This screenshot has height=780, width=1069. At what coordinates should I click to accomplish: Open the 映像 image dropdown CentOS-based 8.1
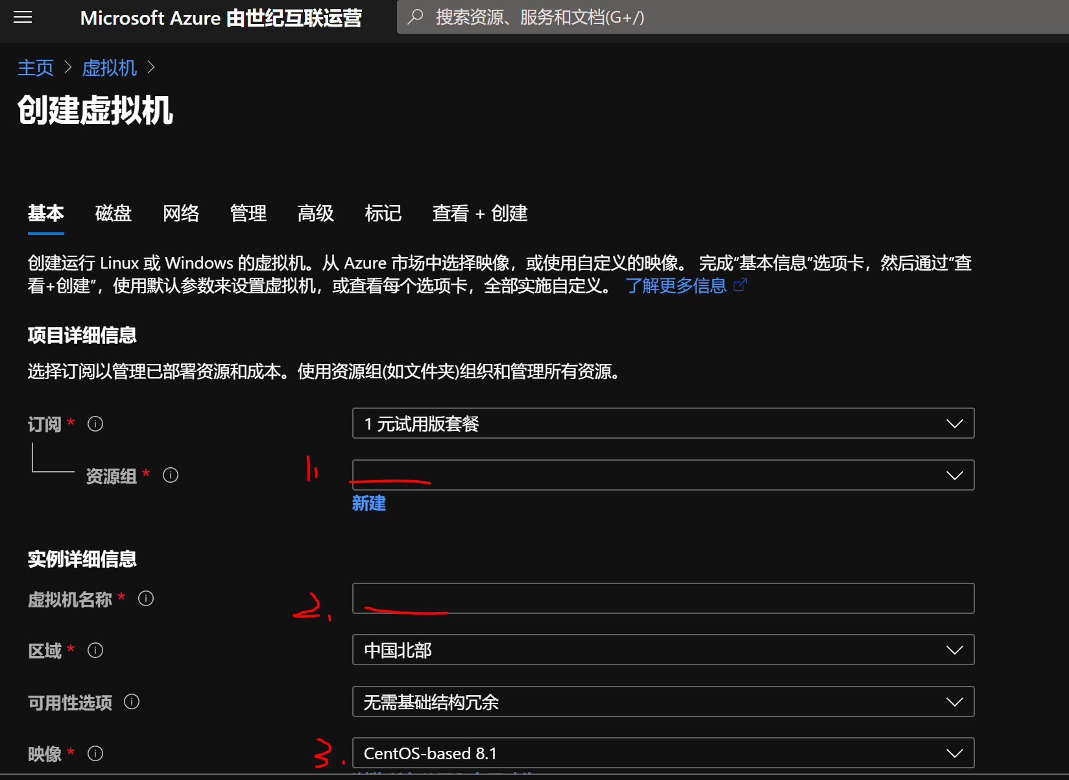[x=663, y=753]
